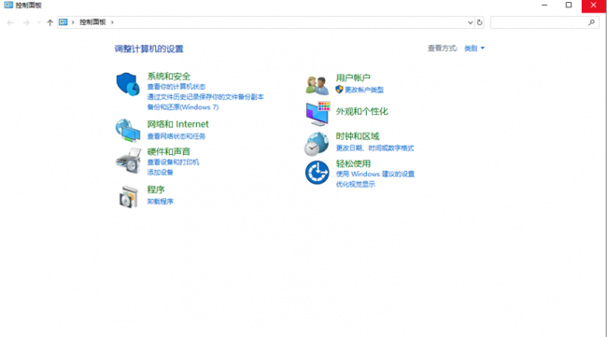This screenshot has height=337, width=607.
Task: Click the 优化视觉显示 link
Action: [356, 184]
